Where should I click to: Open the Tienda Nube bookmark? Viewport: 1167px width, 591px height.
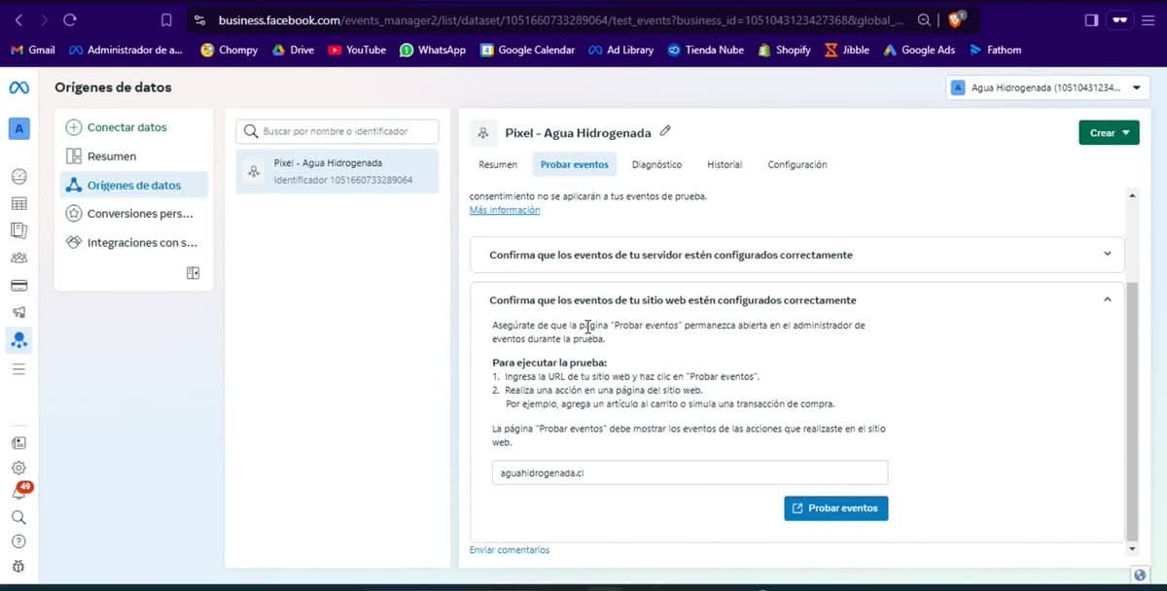tap(706, 50)
